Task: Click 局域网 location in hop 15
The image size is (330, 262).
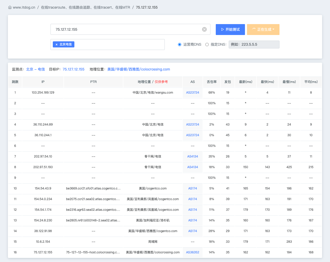Action: pos(153,242)
